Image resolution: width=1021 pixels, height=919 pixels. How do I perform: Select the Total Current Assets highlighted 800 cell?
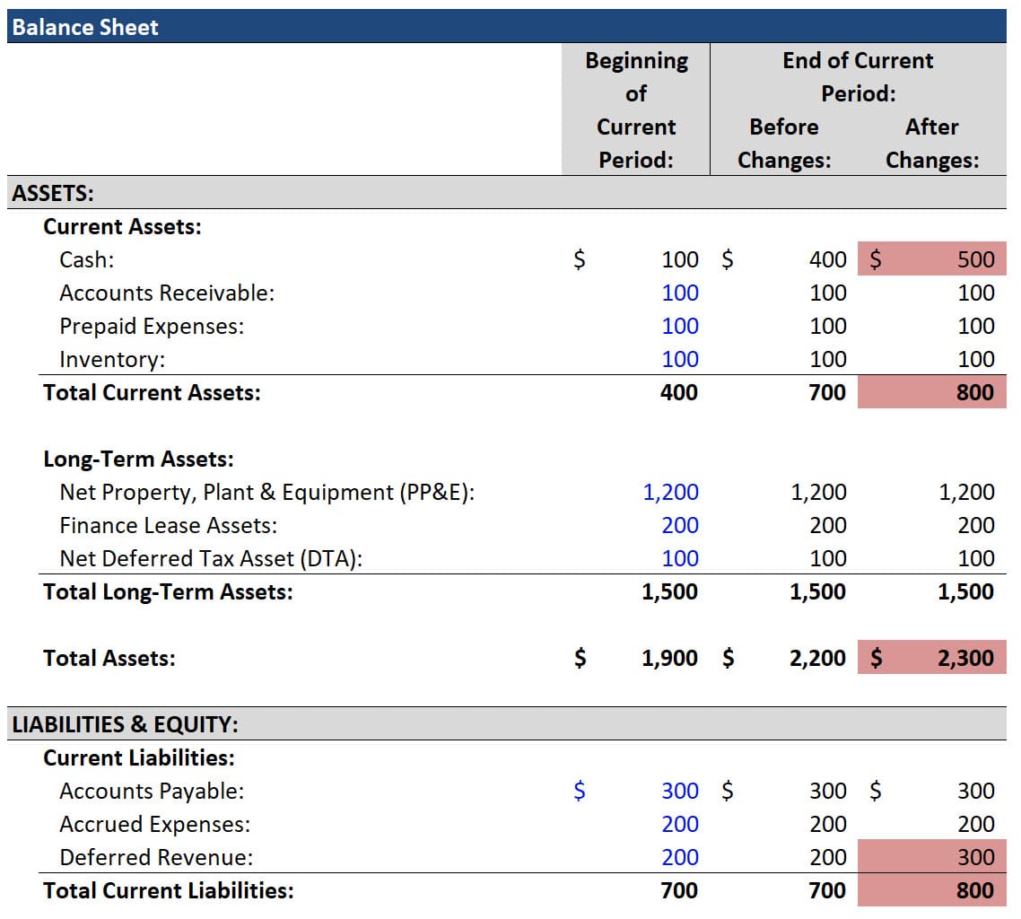pyautogui.click(x=978, y=392)
